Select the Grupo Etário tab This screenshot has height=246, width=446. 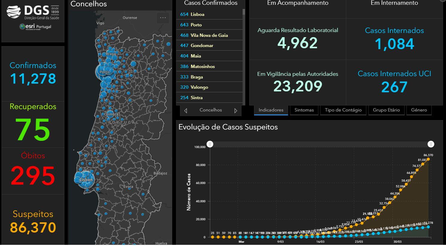(x=386, y=110)
